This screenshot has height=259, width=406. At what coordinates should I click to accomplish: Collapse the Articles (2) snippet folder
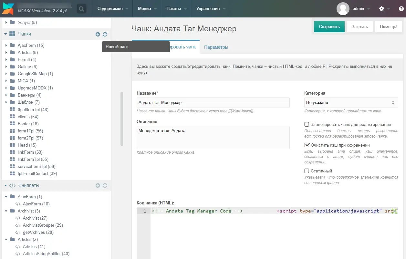click(x=6, y=239)
